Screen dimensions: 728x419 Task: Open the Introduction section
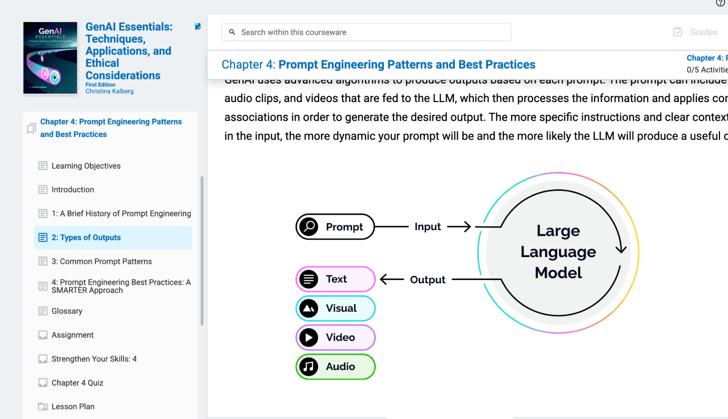pyautogui.click(x=73, y=189)
